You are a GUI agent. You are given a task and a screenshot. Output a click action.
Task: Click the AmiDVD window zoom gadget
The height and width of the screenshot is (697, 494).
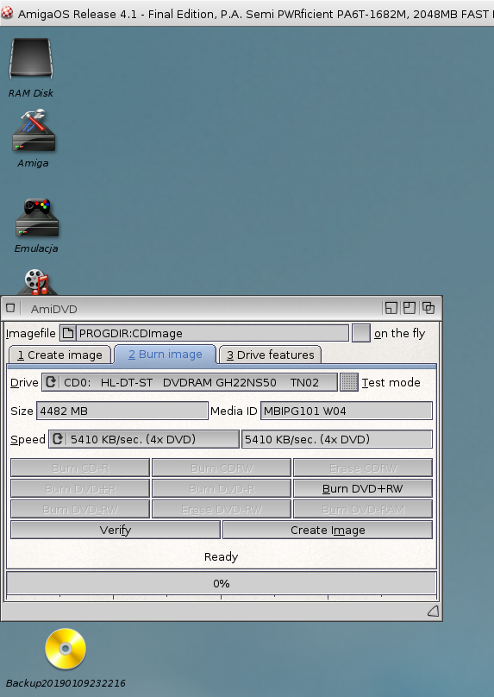pos(410,308)
